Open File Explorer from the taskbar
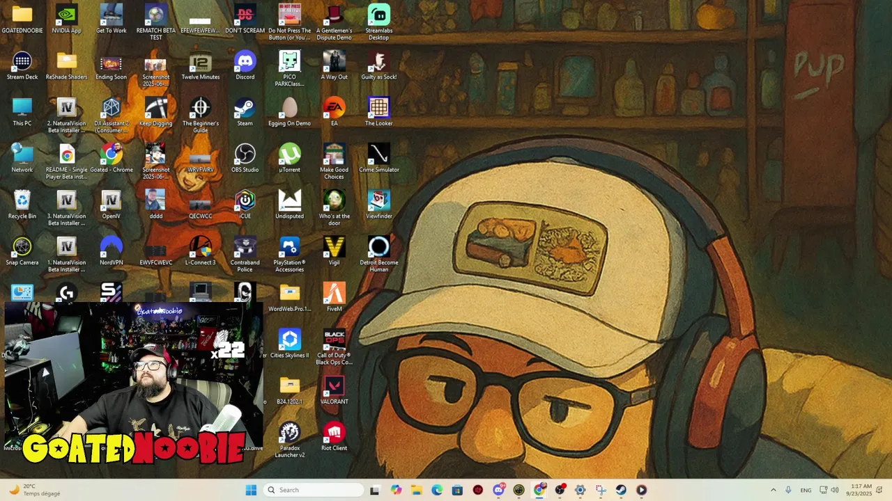This screenshot has width=892, height=501. coord(416,490)
